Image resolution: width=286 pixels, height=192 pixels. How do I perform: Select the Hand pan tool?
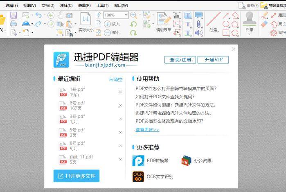61,15
